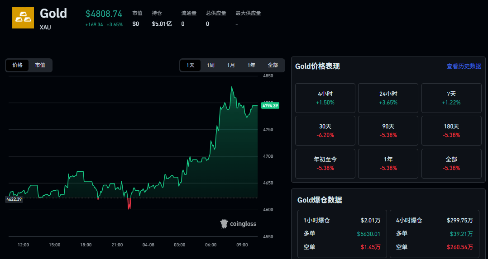This screenshot has width=488, height=259.
Task: Click the Gold bars logo icon
Action: tap(23, 18)
